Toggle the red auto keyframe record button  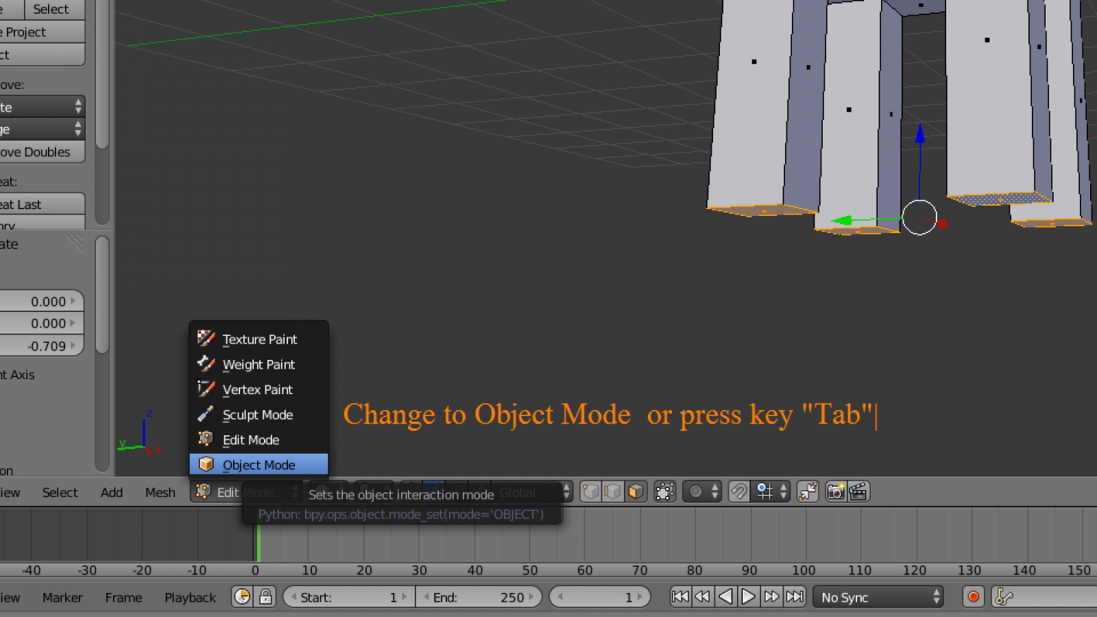pos(973,597)
